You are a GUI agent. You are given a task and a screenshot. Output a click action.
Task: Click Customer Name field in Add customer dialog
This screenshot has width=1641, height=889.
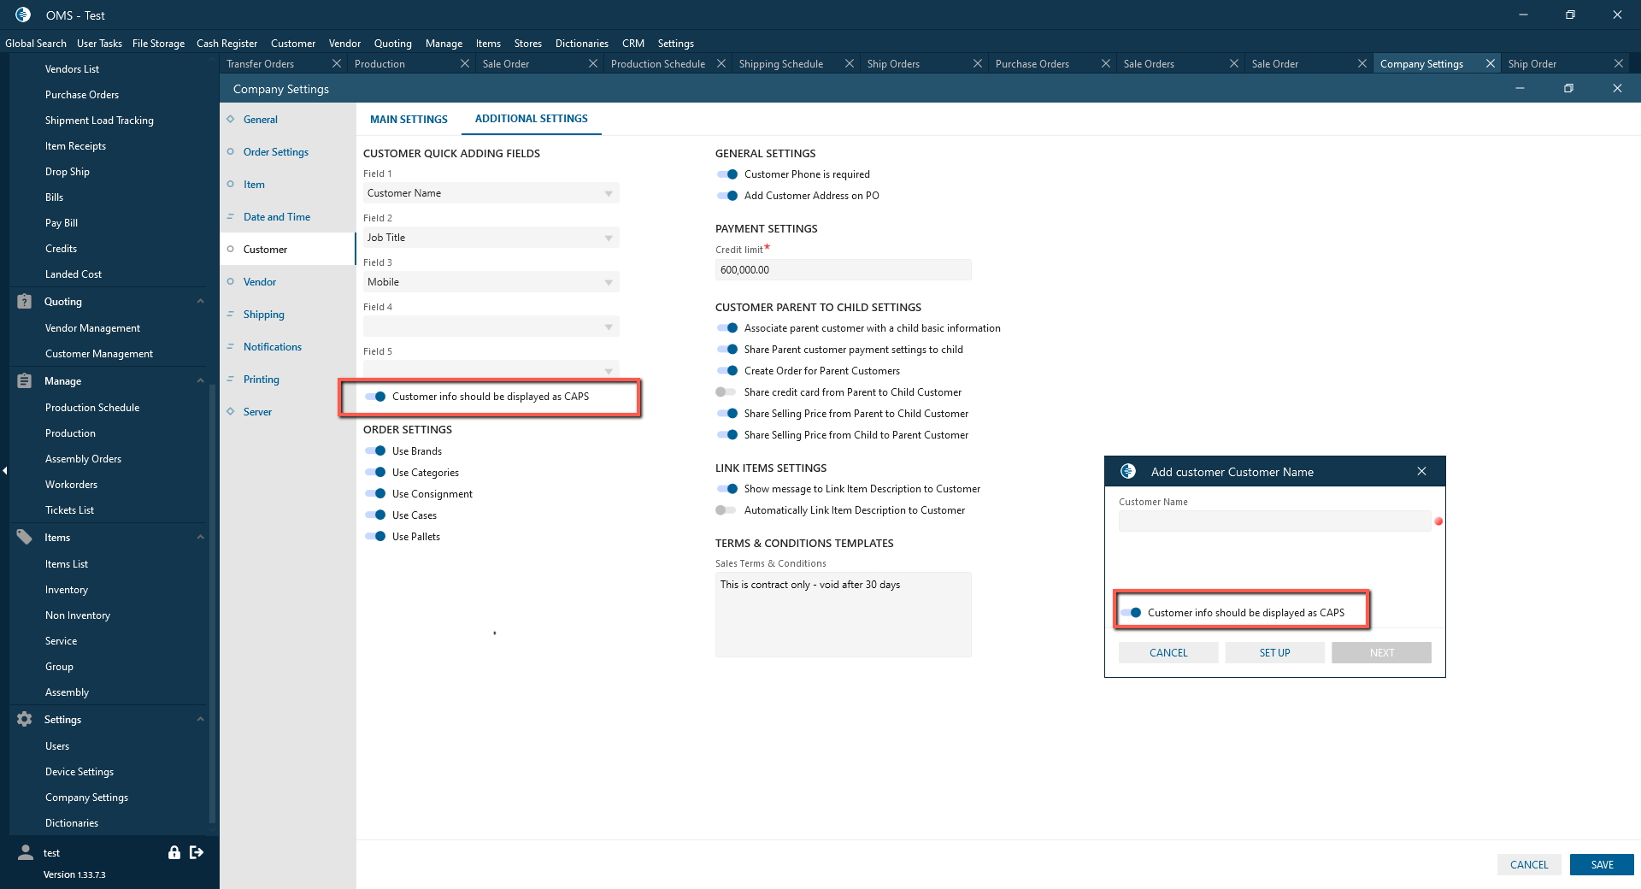pos(1274,521)
